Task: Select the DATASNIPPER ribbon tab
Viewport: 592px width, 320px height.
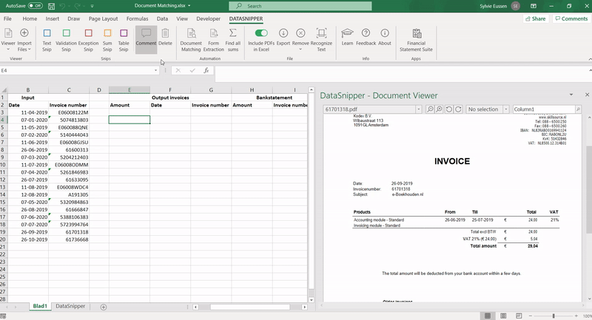Action: [246, 18]
